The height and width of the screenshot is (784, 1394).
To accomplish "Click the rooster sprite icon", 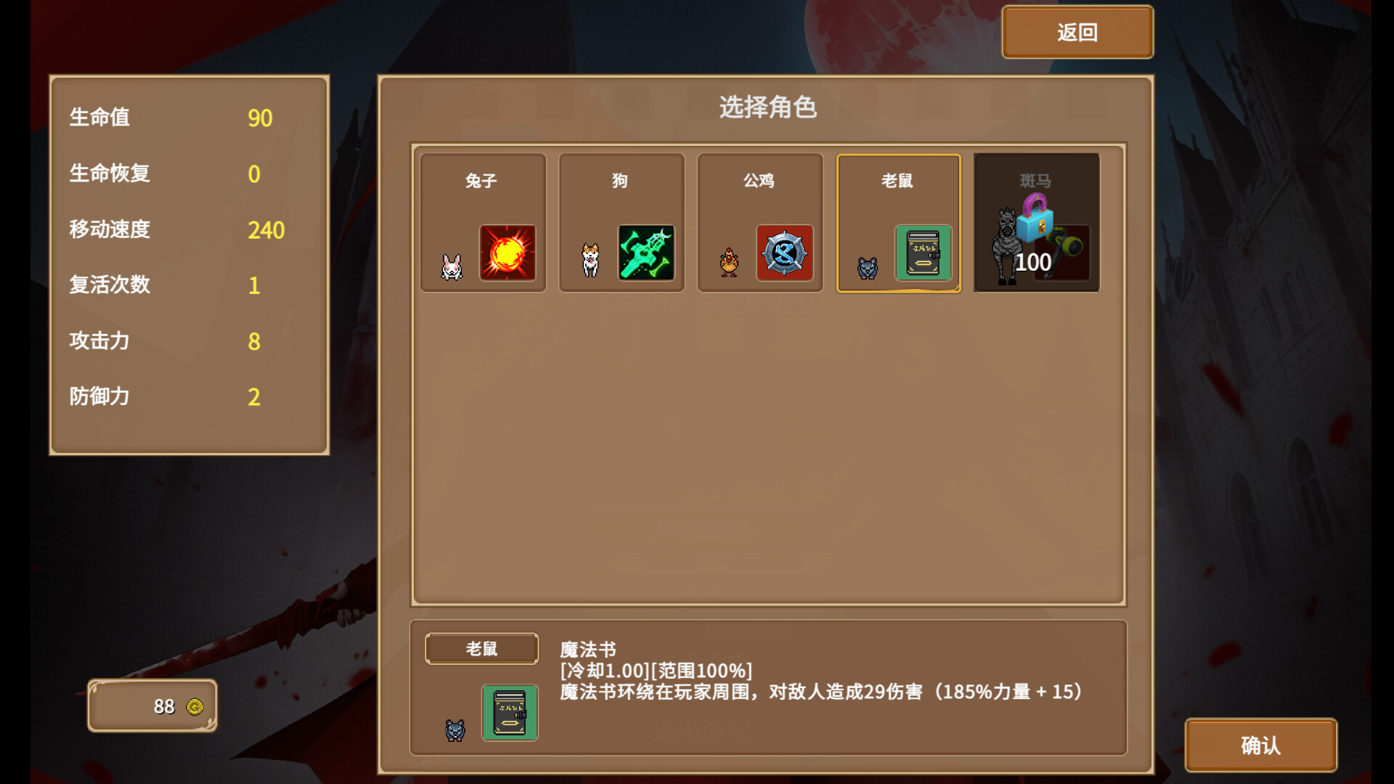I will click(x=729, y=262).
